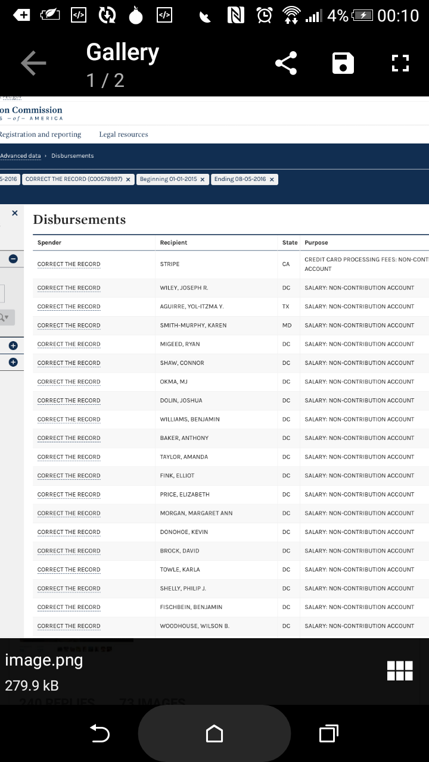
Task: Remove the Beginning 01-01-2015 filter tag
Action: (203, 179)
